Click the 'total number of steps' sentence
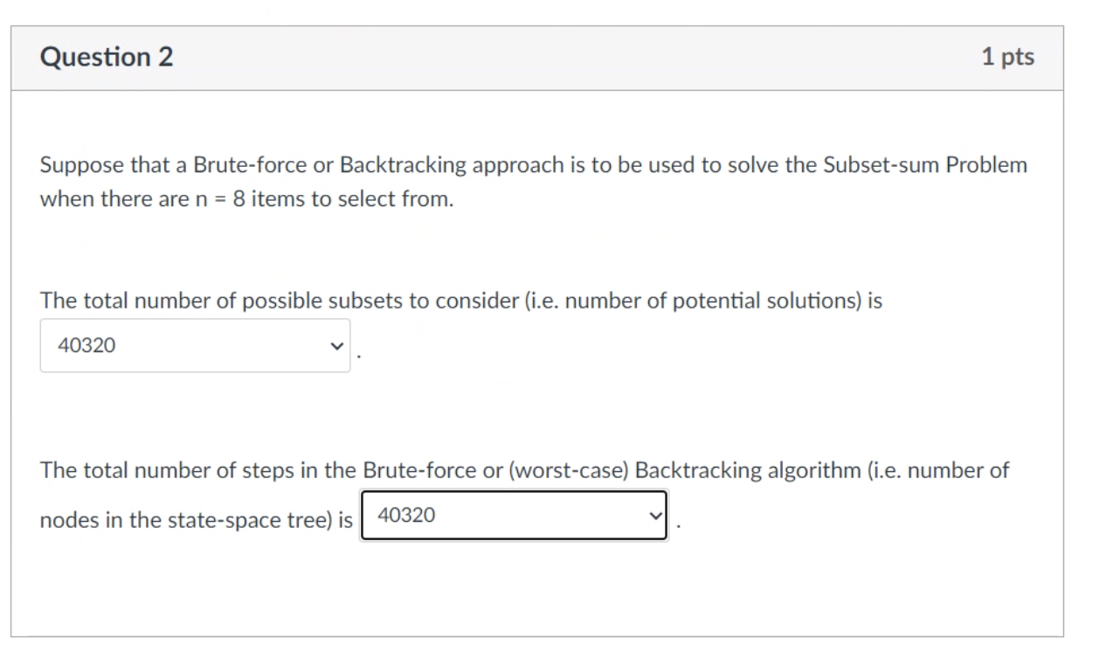1120x659 pixels. tap(524, 471)
